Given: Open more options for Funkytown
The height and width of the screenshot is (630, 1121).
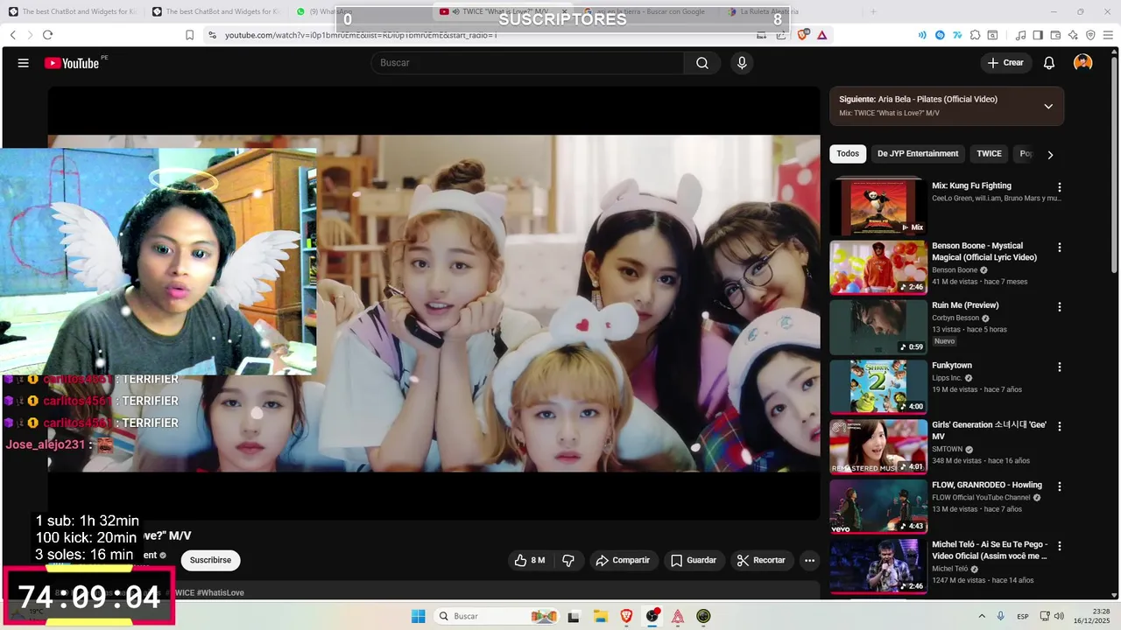Looking at the screenshot, I should [x=1059, y=367].
